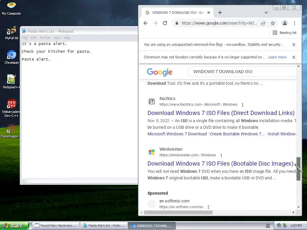The height and width of the screenshot is (230, 307).
Task: Click the Learn more link
Action: coord(277,57)
